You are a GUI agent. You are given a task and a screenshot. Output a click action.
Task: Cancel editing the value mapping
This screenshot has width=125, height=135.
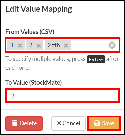click(x=68, y=123)
